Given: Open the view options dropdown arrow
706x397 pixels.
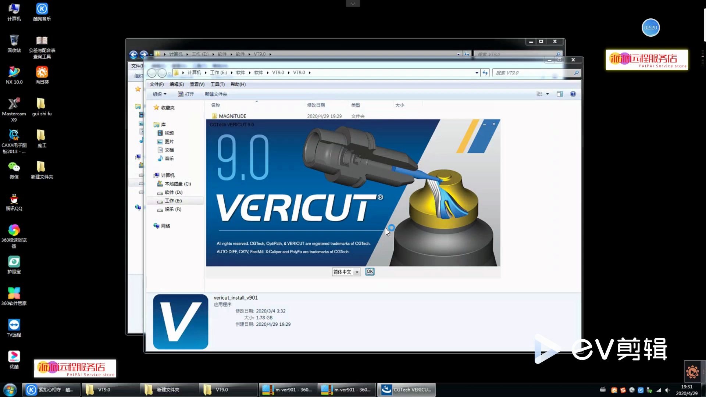Looking at the screenshot, I should [548, 94].
